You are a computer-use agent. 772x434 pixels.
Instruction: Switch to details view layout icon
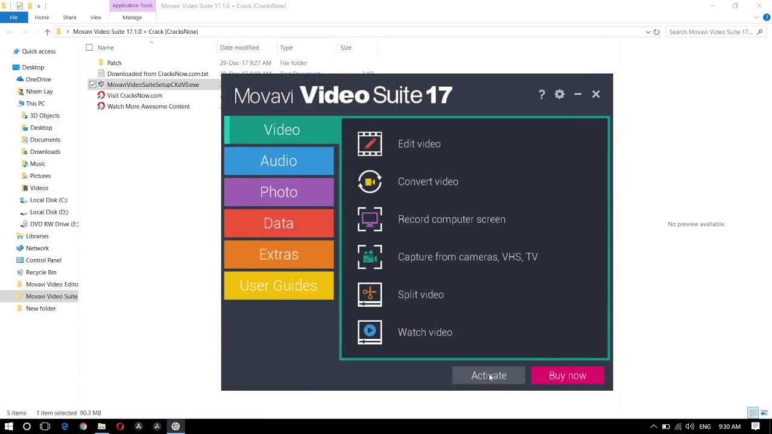point(753,413)
